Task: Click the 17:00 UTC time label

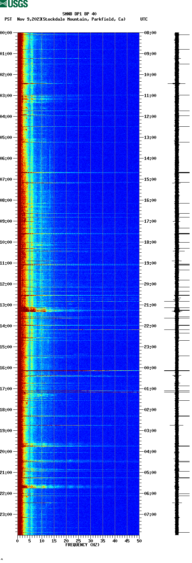Action: coord(150,221)
